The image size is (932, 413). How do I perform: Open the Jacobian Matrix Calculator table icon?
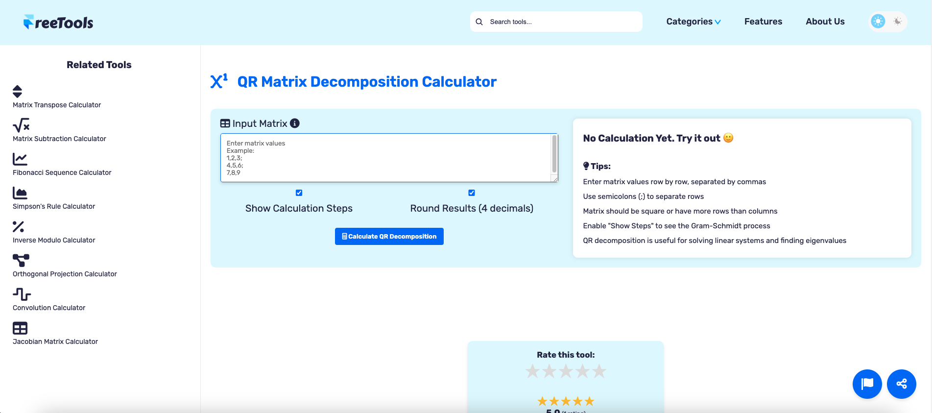tap(20, 328)
